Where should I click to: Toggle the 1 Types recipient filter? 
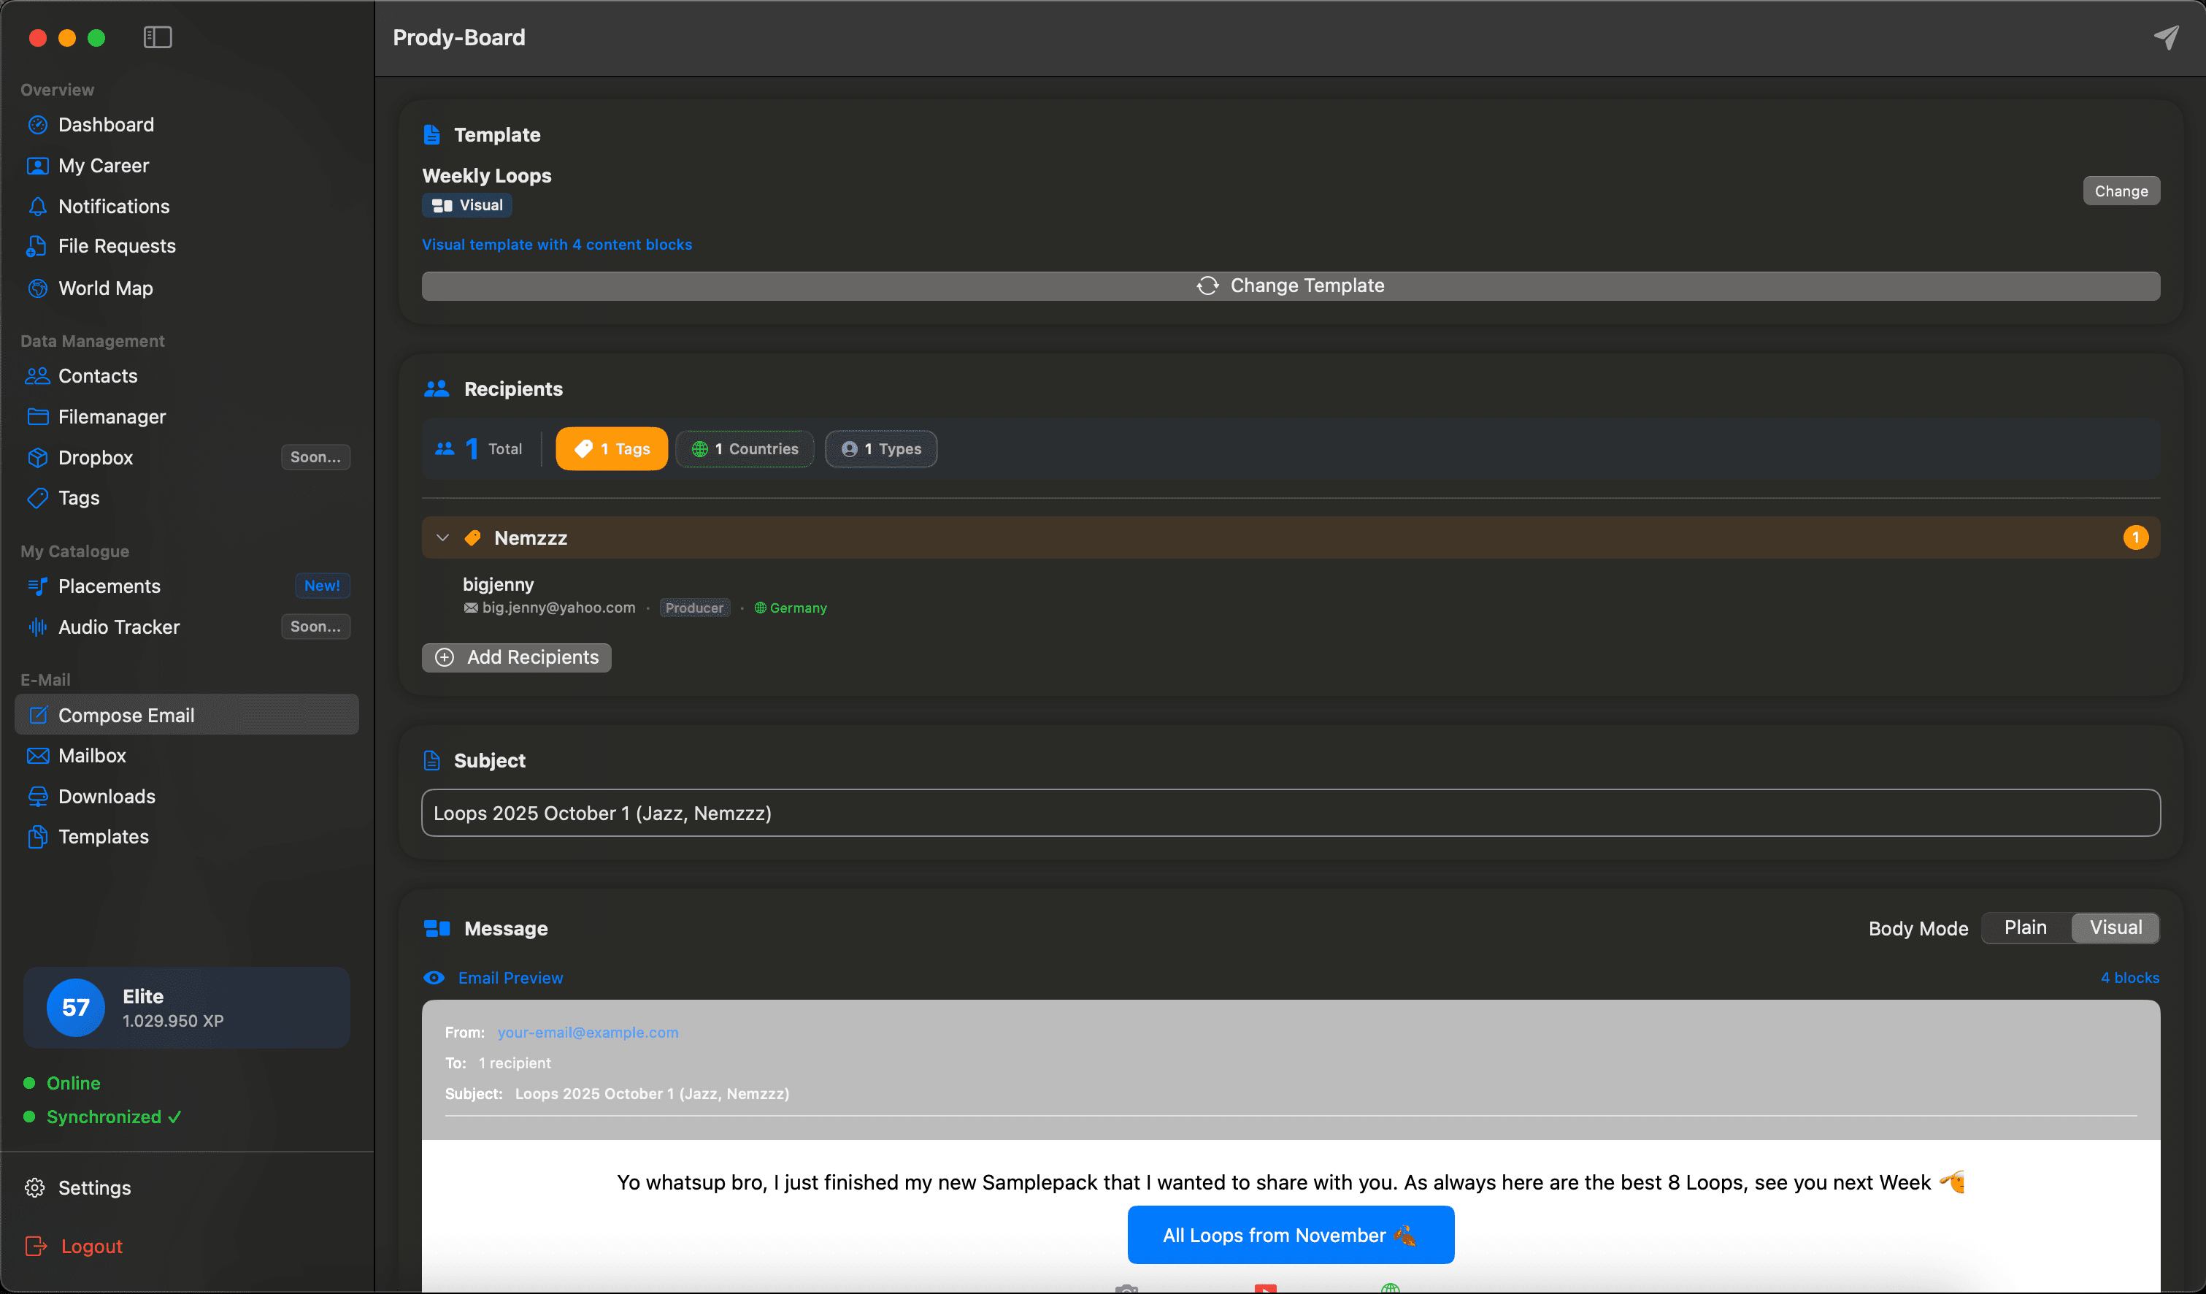[880, 448]
